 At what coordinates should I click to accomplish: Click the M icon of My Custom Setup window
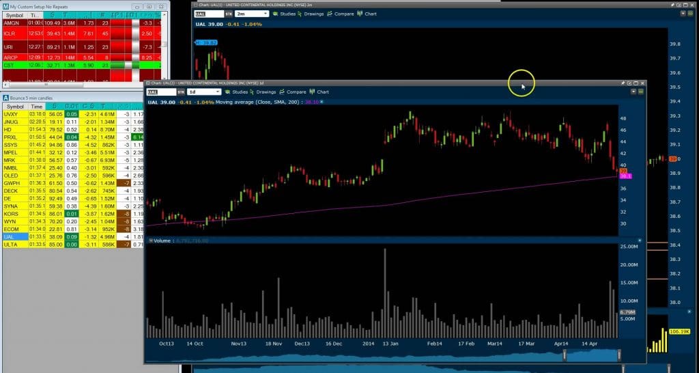(x=5, y=7)
